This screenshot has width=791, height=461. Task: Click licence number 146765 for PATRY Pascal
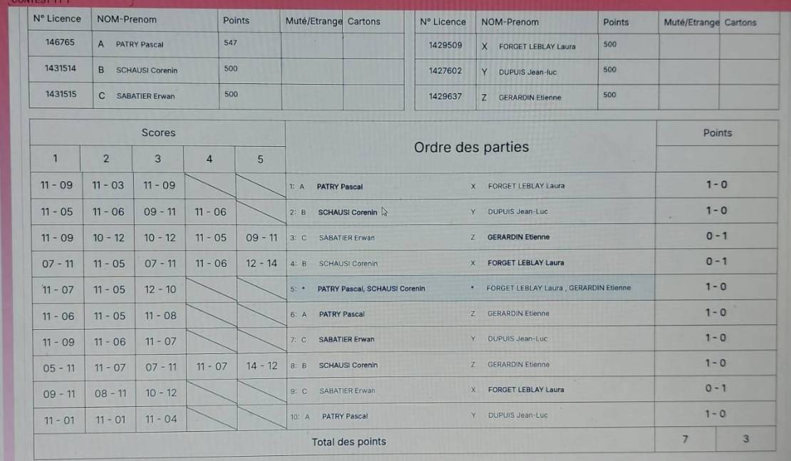pyautogui.click(x=60, y=43)
